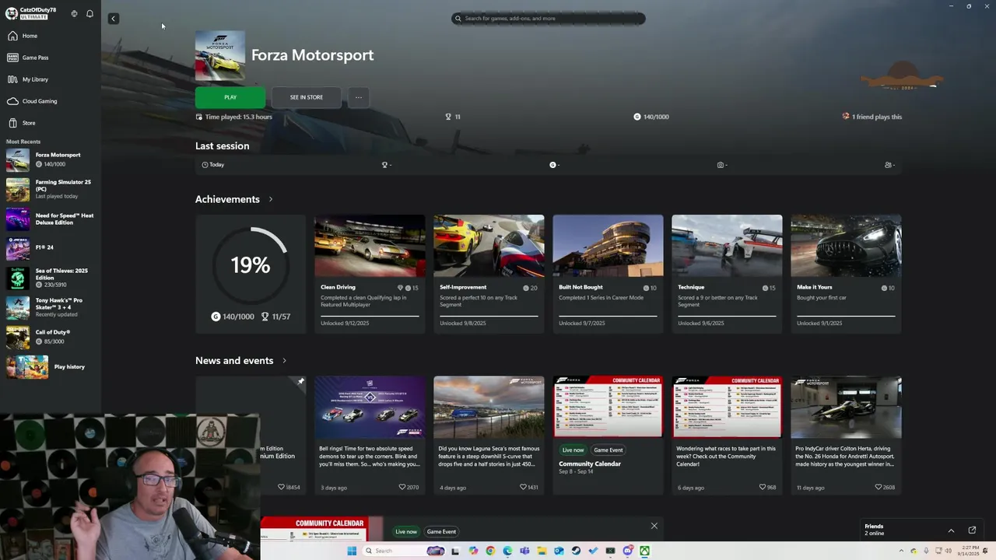Image resolution: width=996 pixels, height=560 pixels.
Task: Click SEE IN STORE button
Action: point(307,97)
